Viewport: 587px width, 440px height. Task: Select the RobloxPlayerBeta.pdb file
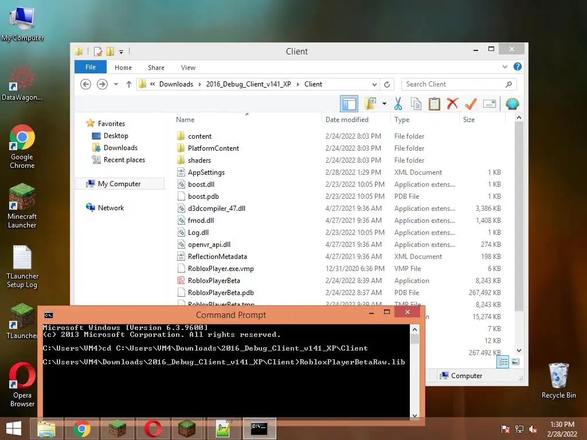(x=221, y=293)
